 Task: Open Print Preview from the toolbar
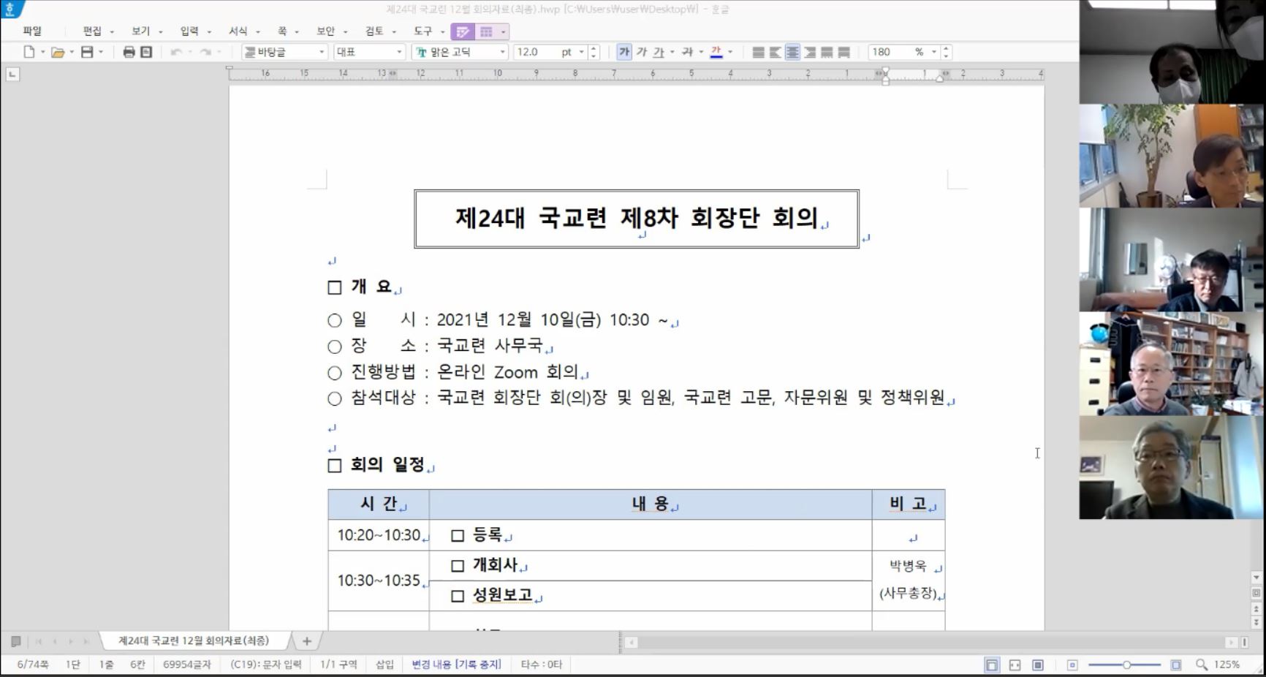tap(146, 52)
